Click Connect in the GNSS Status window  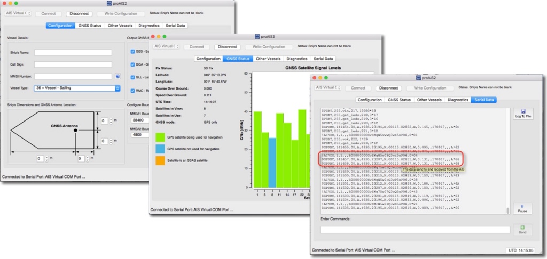(x=197, y=47)
